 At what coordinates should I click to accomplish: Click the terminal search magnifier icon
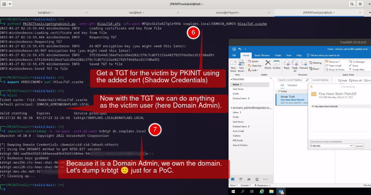pyautogui.click(x=352, y=4)
